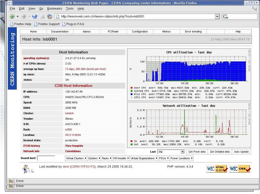
Task: Open the Bookmarks menu
Action: pos(55,9)
